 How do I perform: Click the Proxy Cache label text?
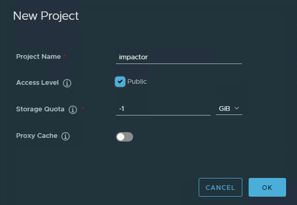click(x=37, y=136)
